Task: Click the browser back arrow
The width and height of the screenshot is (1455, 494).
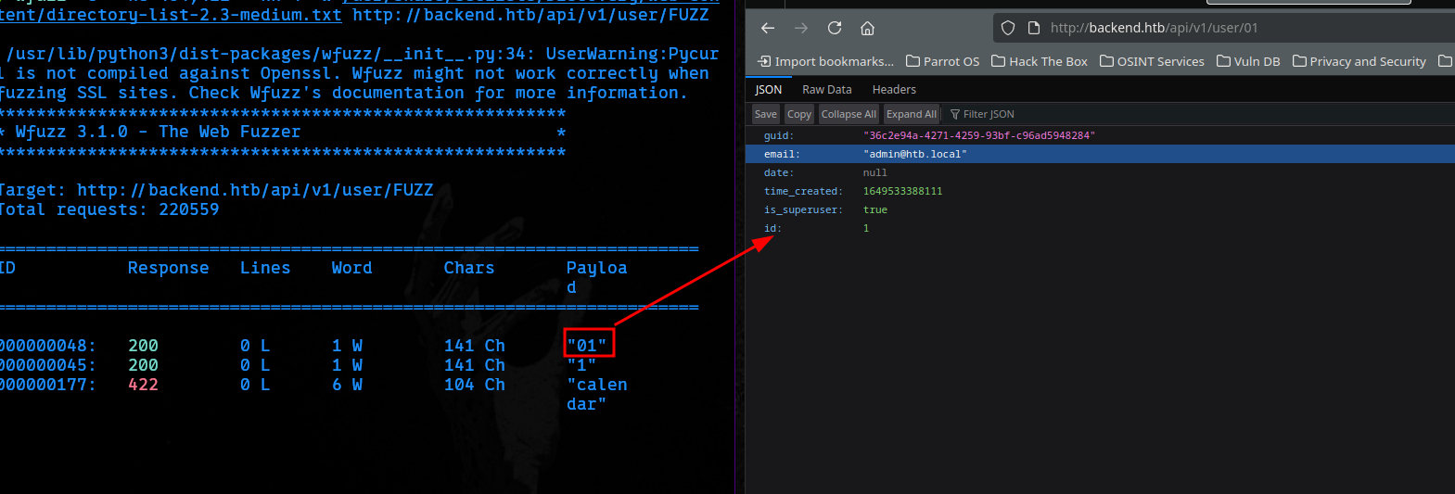Action: pyautogui.click(x=768, y=28)
